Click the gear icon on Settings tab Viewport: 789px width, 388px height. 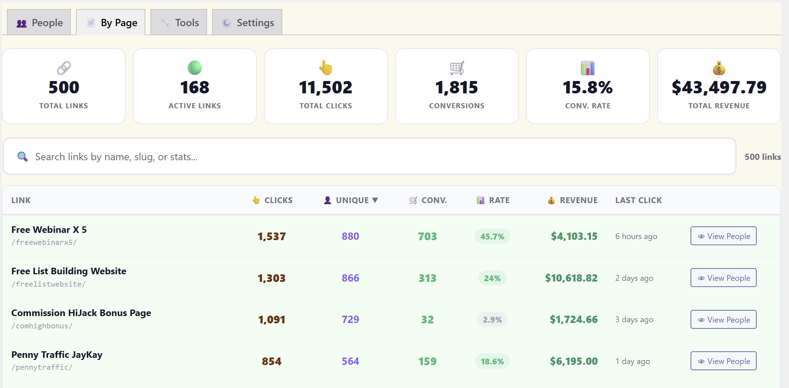(x=227, y=23)
